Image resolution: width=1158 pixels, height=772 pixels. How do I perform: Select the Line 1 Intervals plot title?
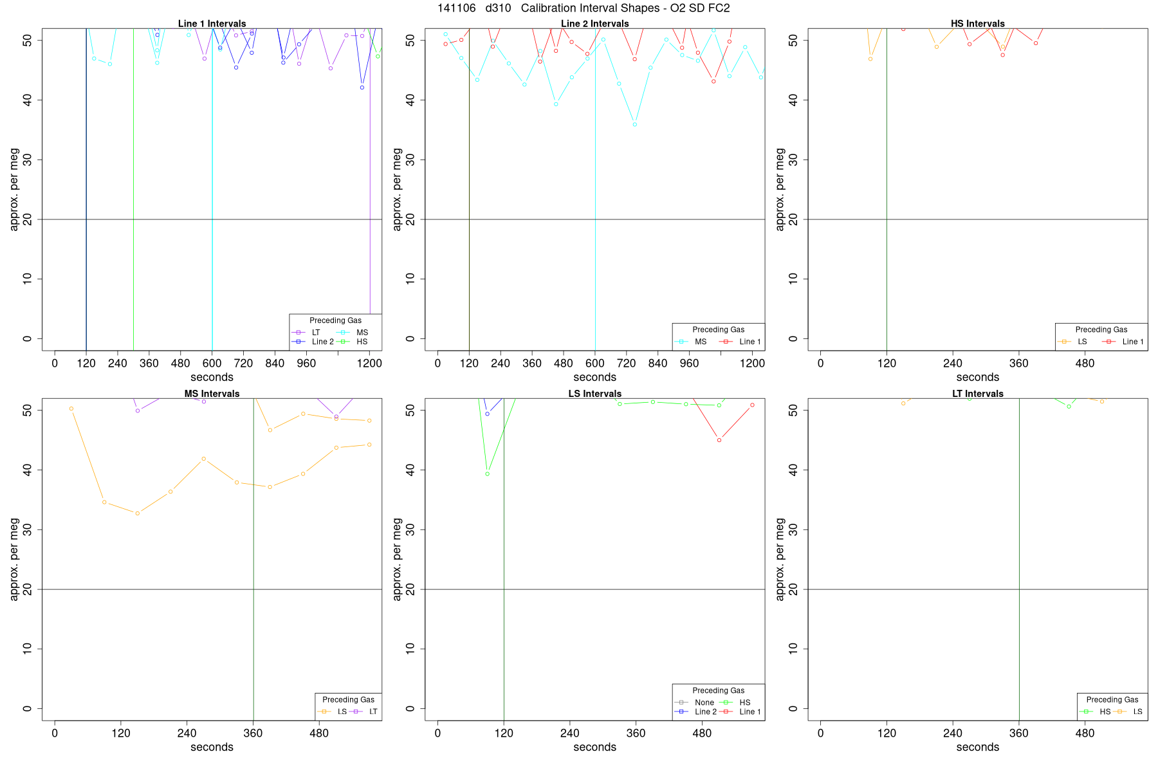(212, 24)
